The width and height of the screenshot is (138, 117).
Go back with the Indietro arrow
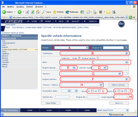click(4, 12)
